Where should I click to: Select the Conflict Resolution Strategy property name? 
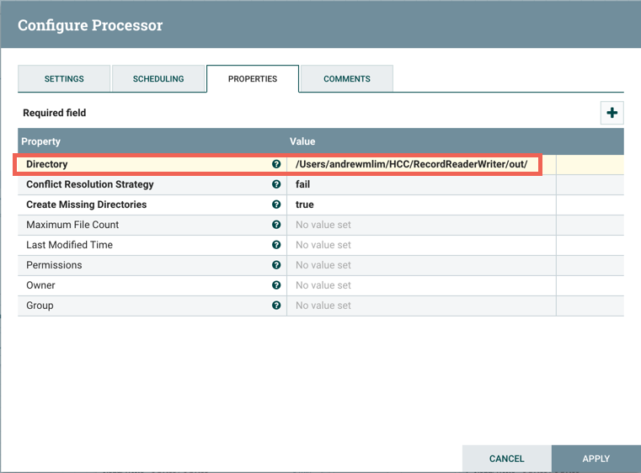click(90, 184)
